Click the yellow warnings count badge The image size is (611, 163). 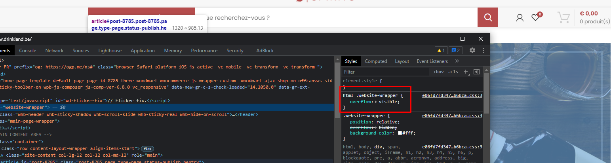point(441,50)
